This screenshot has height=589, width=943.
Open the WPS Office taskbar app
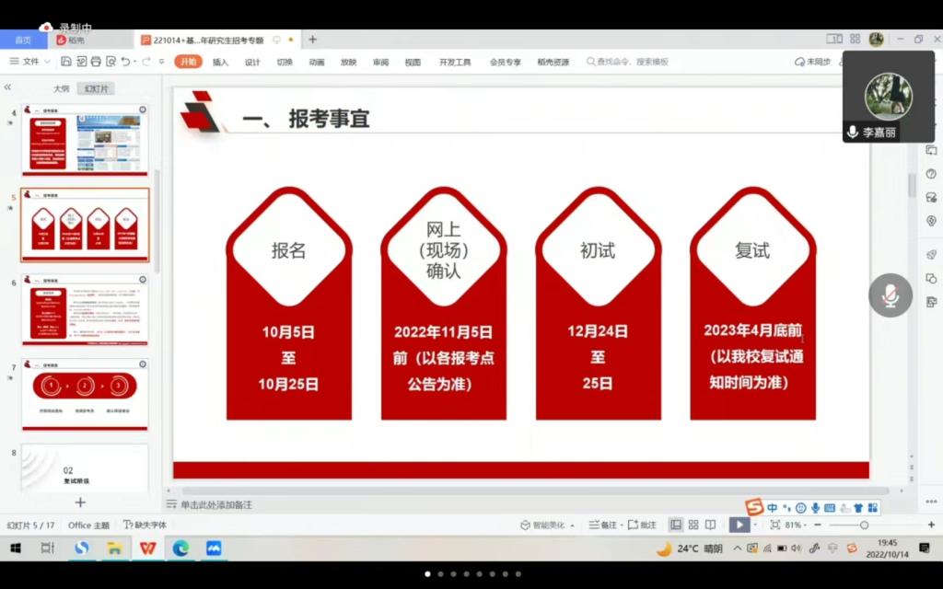point(147,549)
